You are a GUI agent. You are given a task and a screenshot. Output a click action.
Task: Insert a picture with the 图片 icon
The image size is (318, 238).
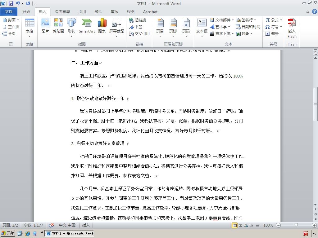(x=45, y=25)
